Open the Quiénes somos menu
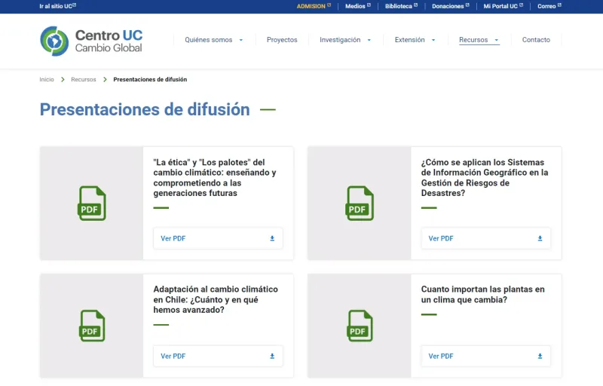This screenshot has height=386, width=603. [209, 40]
